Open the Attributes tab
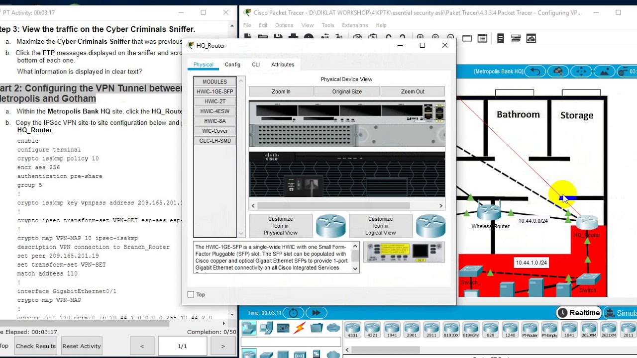Image resolution: width=637 pixels, height=358 pixels. click(283, 65)
